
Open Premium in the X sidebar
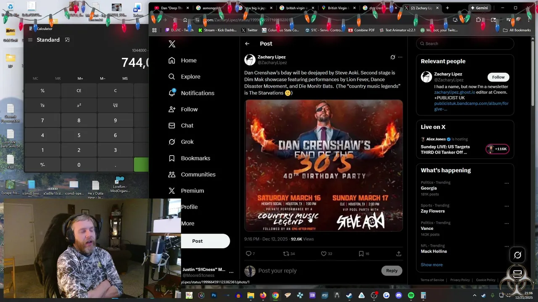coord(186,191)
